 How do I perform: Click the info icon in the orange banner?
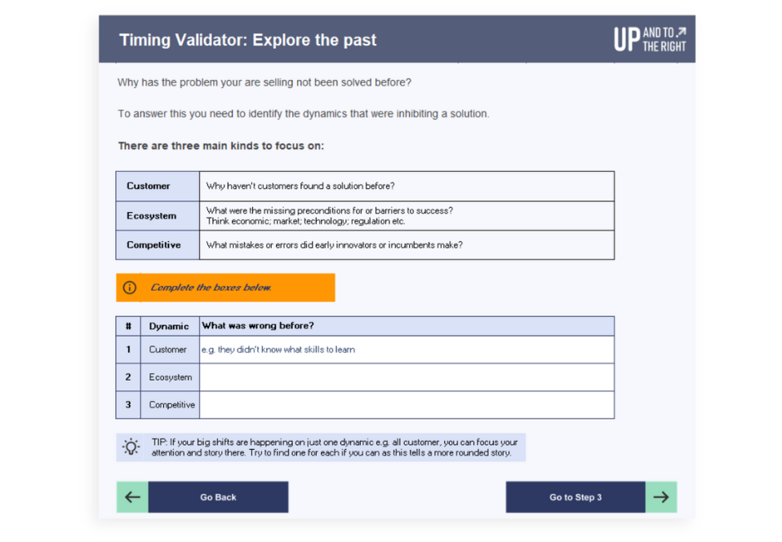pos(129,288)
